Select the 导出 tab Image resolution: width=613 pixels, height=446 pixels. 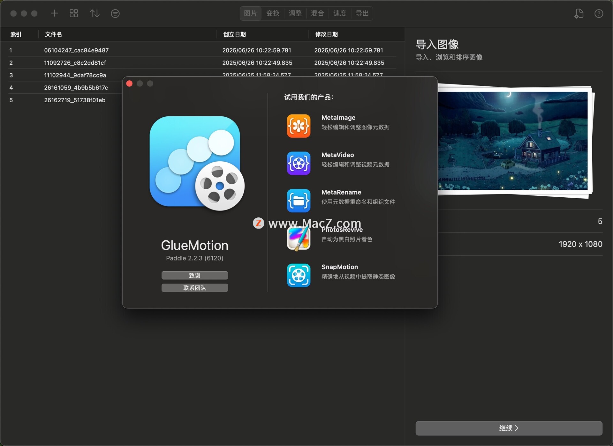click(x=362, y=13)
